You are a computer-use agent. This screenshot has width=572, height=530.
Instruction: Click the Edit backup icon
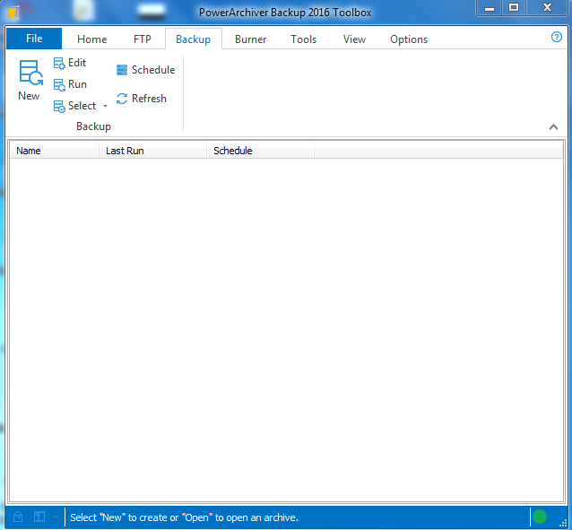59,63
